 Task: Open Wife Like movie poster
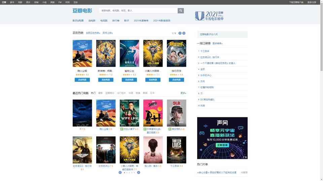click(x=129, y=113)
